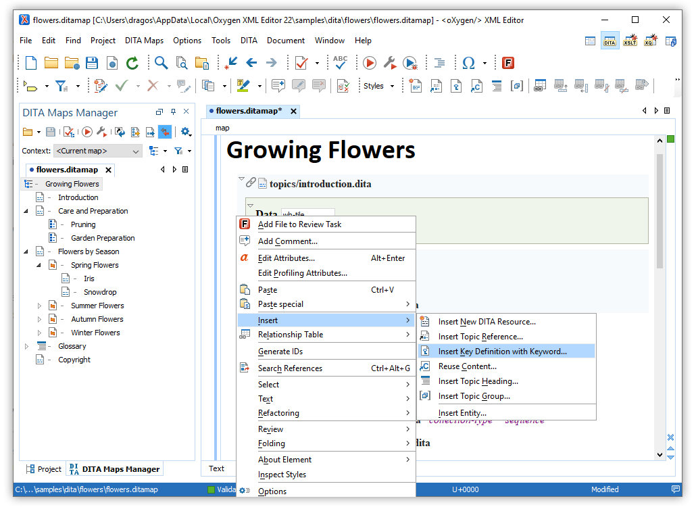The height and width of the screenshot is (507, 696).
Task: Click the Validate red checkmark icon
Action: 301,63
